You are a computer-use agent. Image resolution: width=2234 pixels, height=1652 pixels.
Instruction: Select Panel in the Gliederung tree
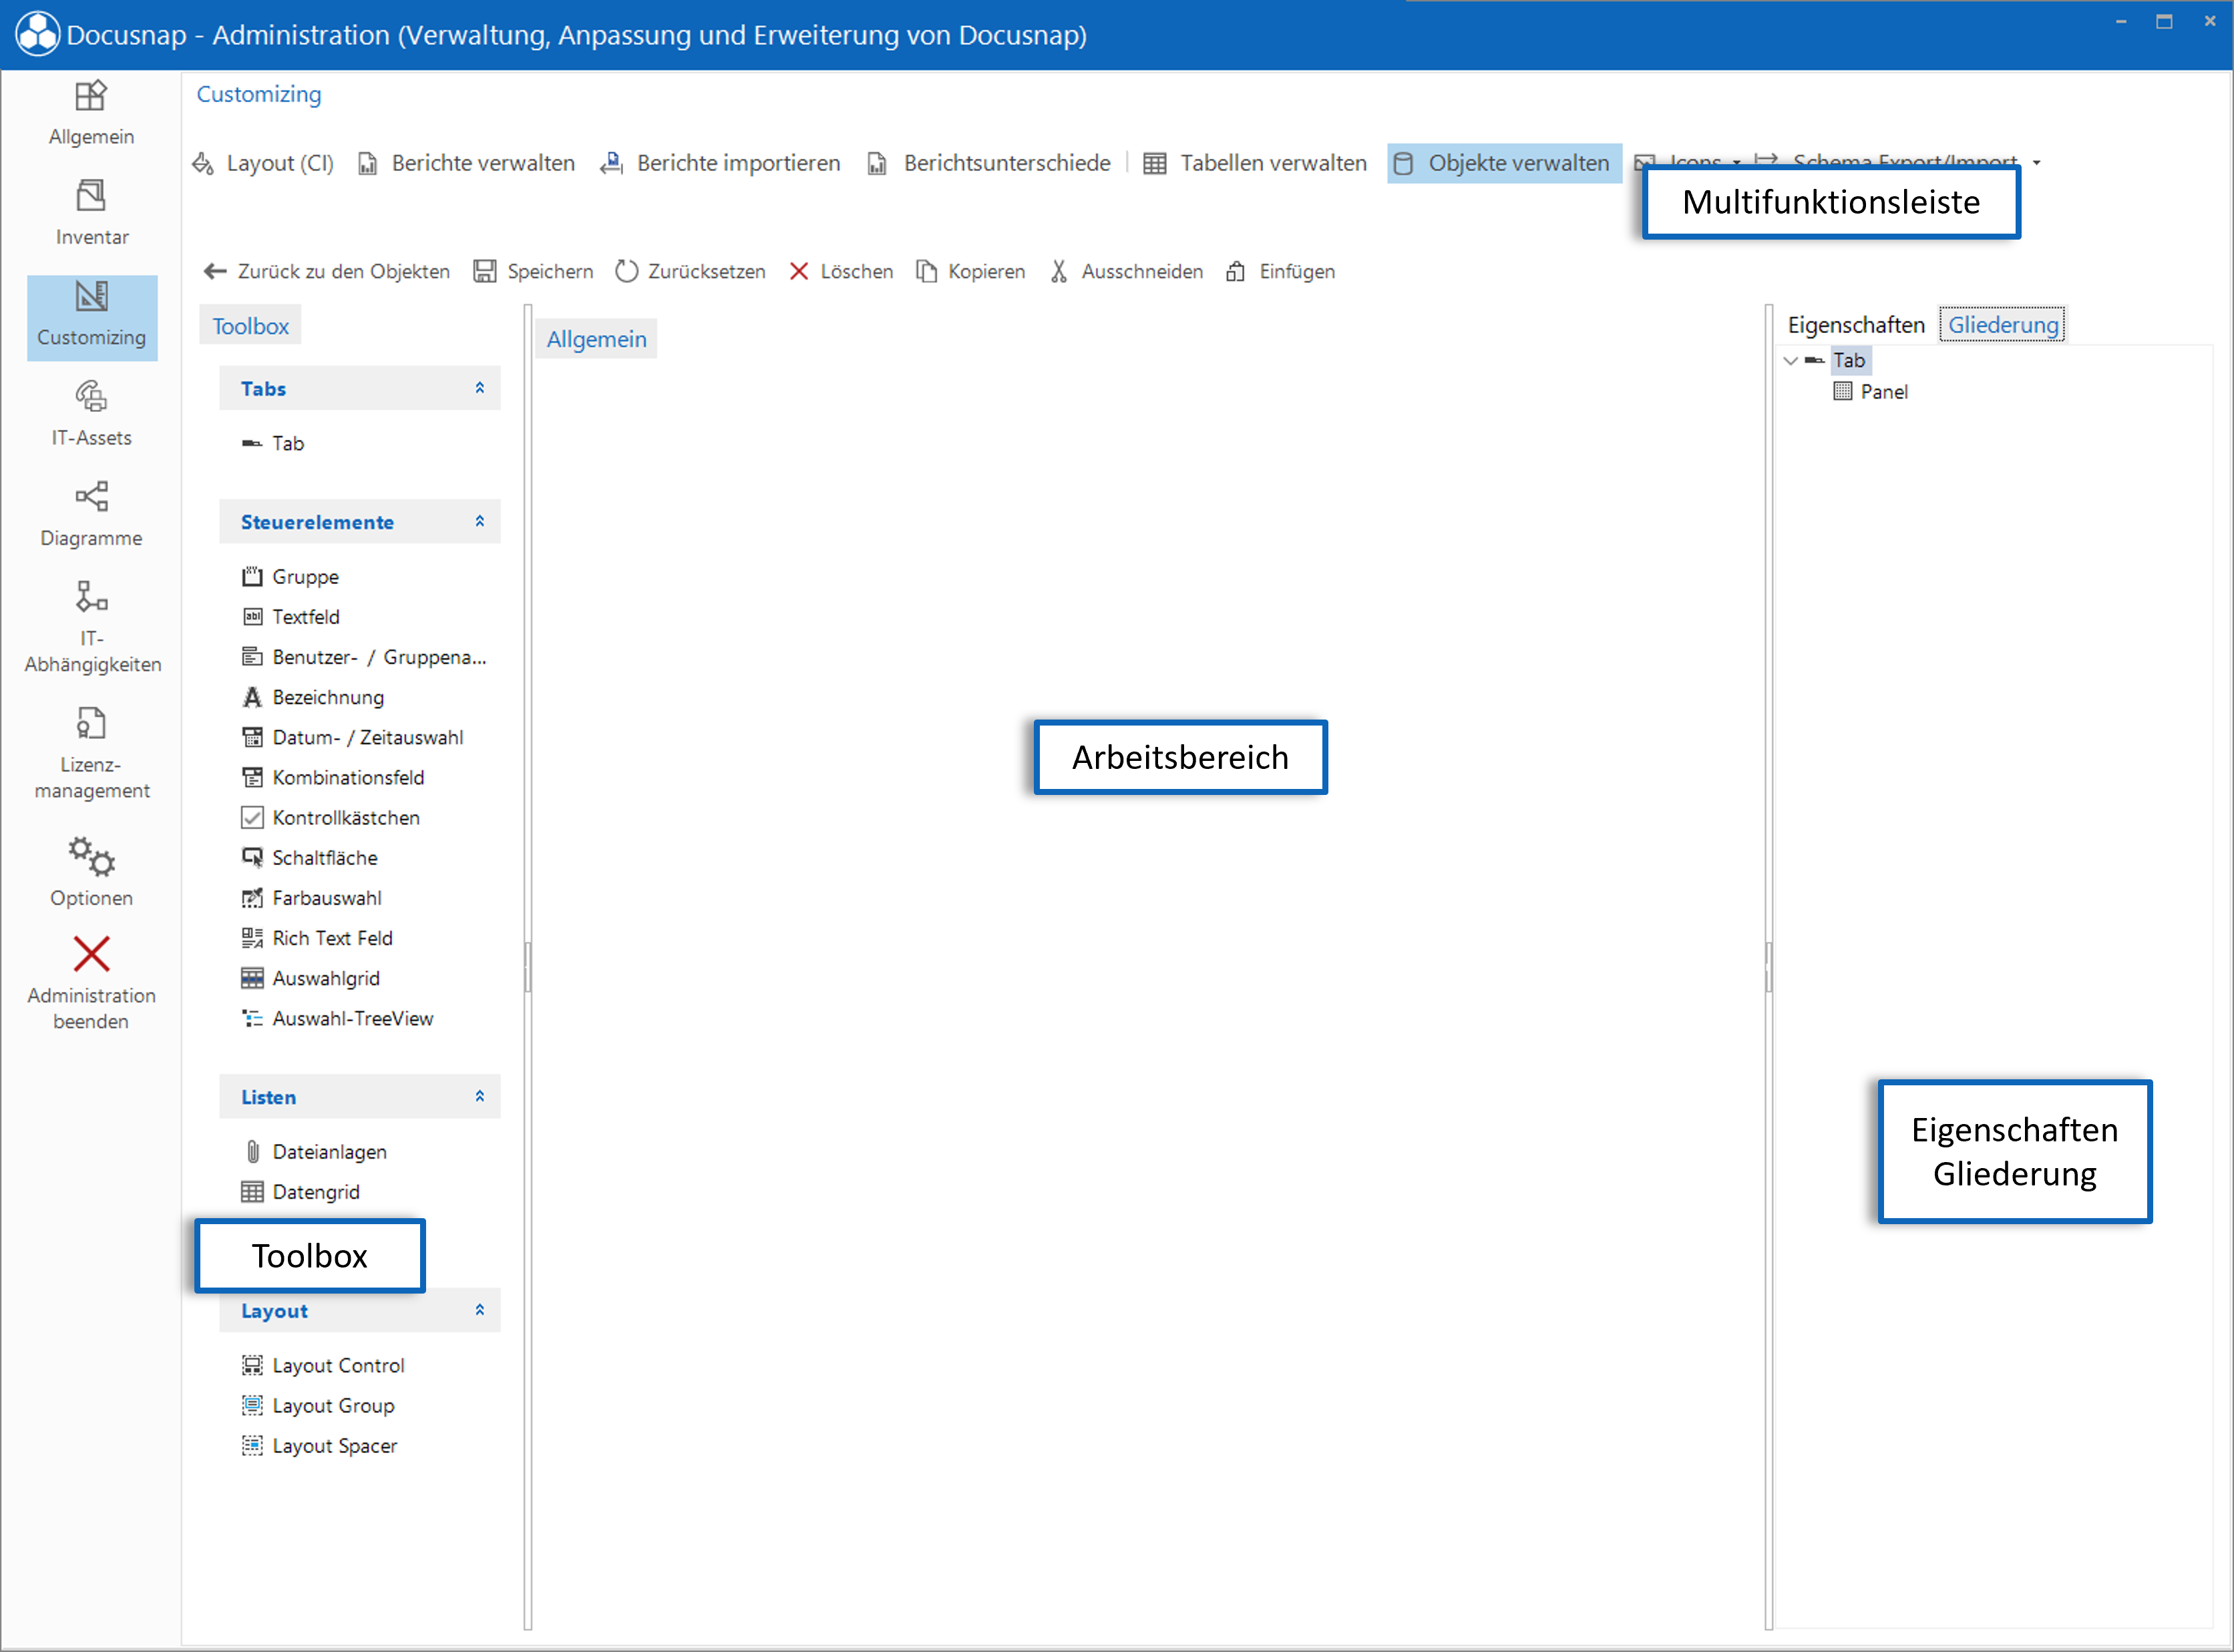point(1871,391)
